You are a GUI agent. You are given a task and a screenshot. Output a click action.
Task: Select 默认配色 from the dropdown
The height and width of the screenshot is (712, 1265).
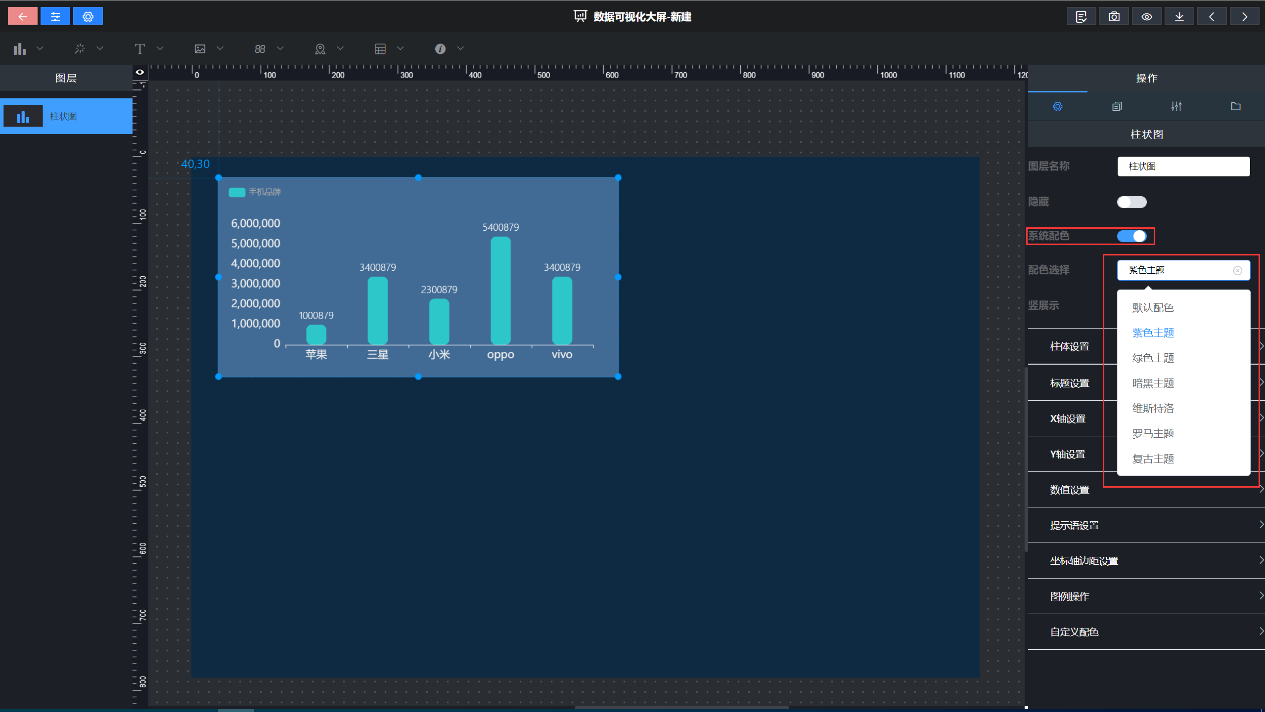[x=1183, y=307]
